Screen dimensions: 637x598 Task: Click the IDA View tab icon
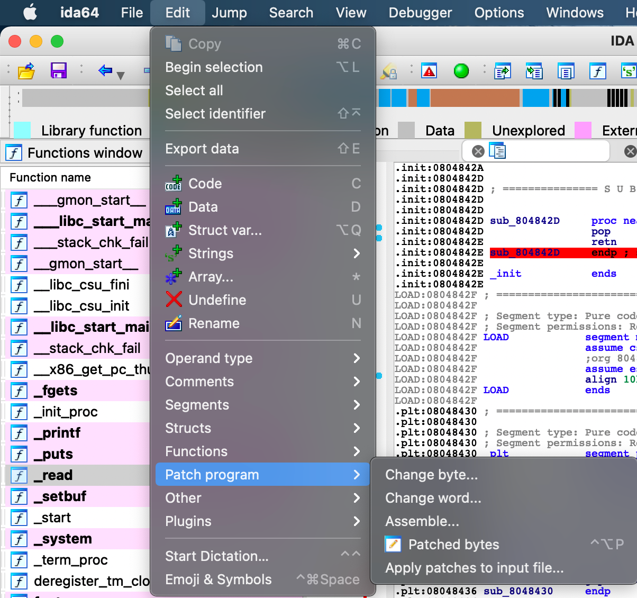497,151
